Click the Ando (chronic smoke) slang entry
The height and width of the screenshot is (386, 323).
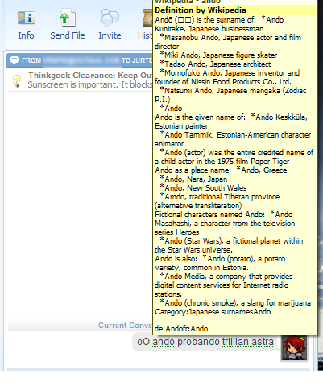235,303
